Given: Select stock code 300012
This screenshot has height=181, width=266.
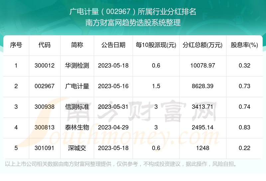Looking at the screenshot, I should coord(45,66).
